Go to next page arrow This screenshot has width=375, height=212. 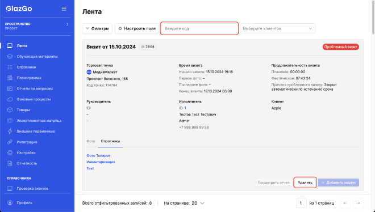(359, 203)
